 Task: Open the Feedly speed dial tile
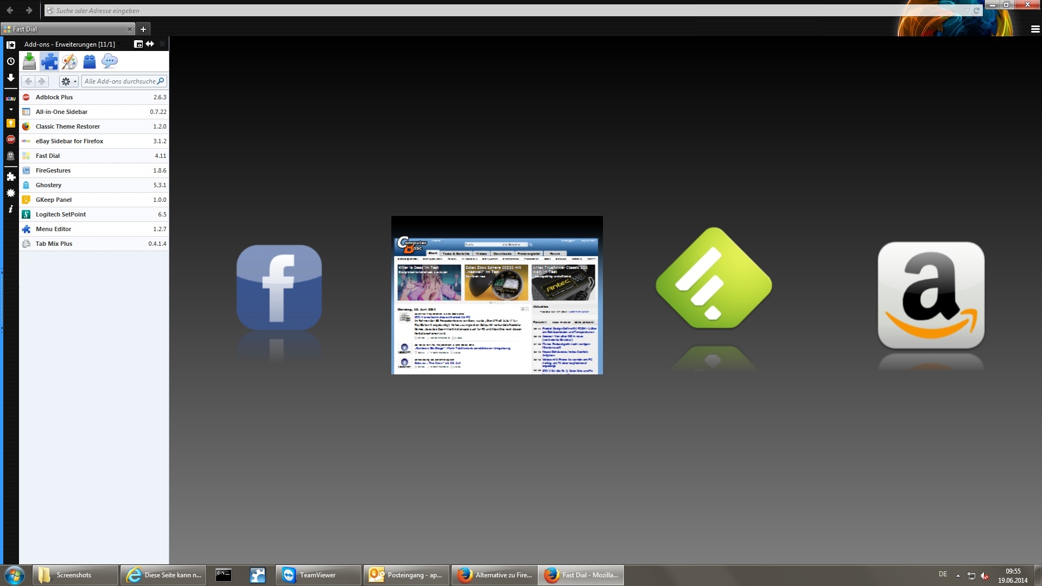[x=713, y=278]
